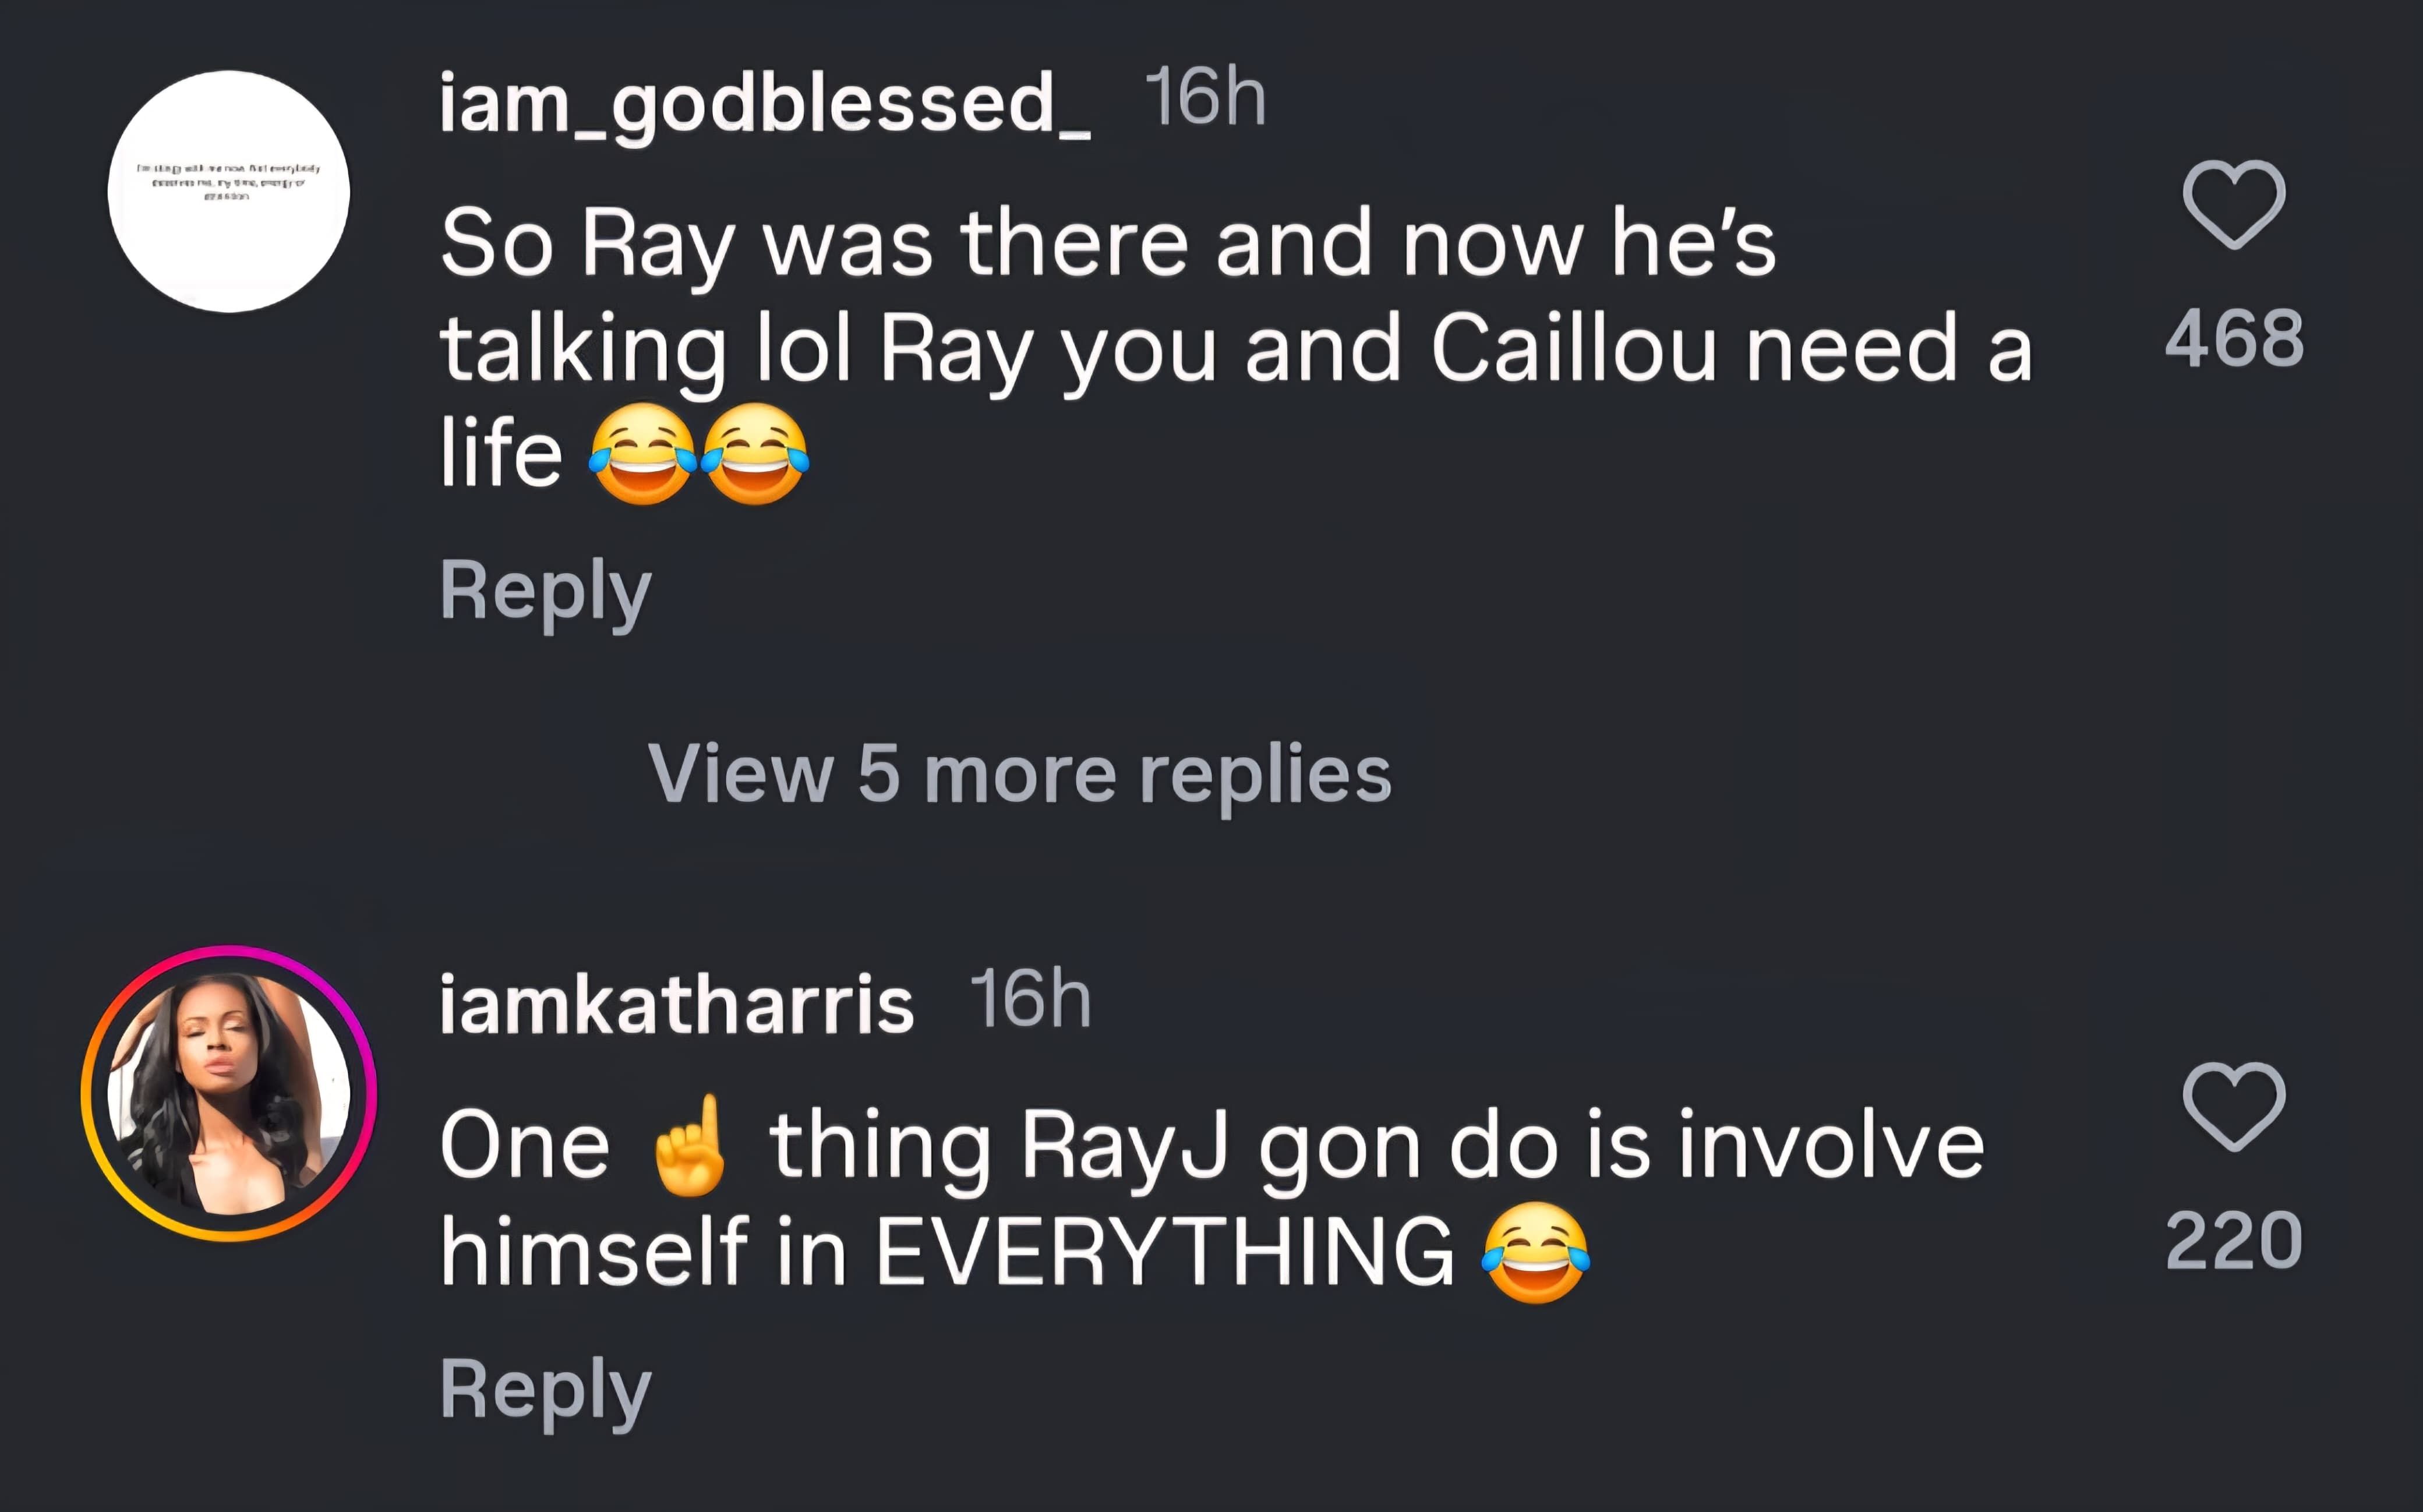Screen dimensions: 2423x1512
Task: Reply to the iam_godblessed_ comment
Action: (545, 591)
